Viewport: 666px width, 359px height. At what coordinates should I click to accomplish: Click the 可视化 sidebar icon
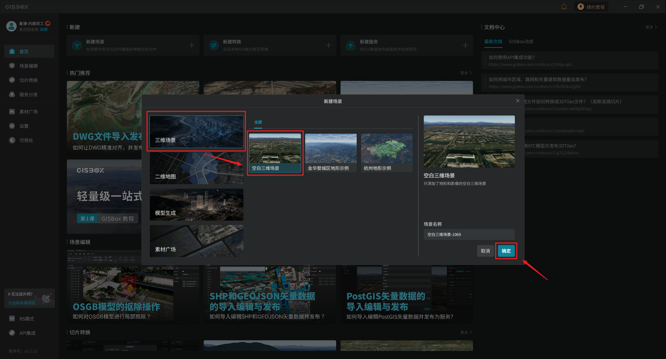click(12, 140)
